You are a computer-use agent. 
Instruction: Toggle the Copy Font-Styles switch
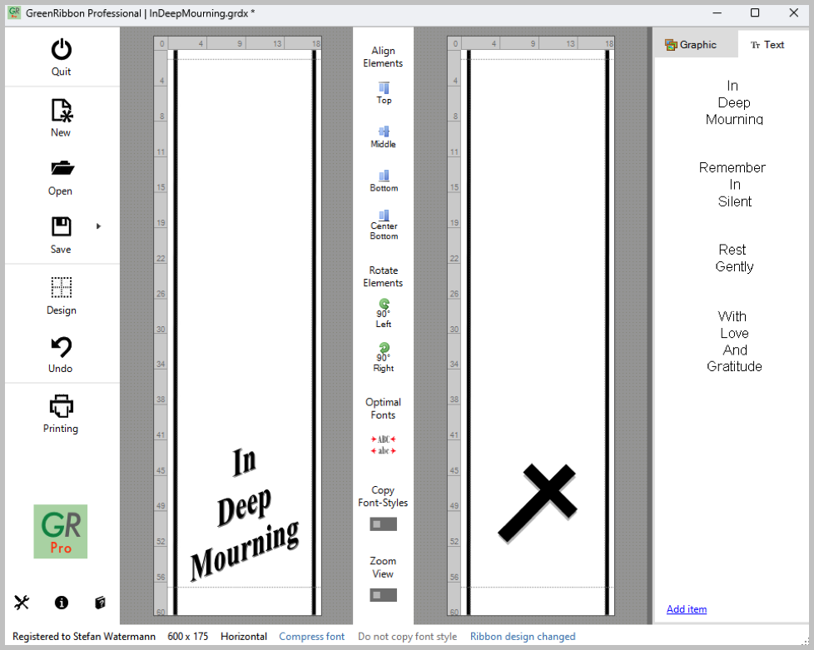(x=384, y=524)
